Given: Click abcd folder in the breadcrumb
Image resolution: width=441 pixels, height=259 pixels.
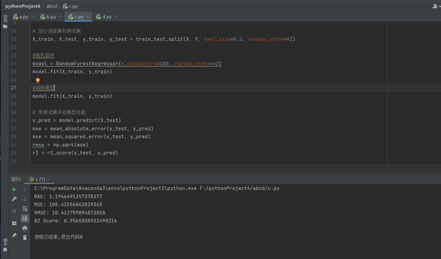Looking at the screenshot, I should point(51,6).
